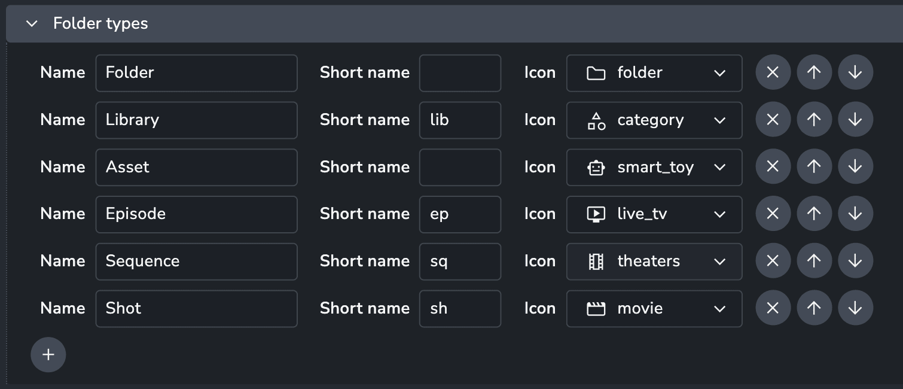Click the Asset short name field
The width and height of the screenshot is (903, 389).
point(460,167)
